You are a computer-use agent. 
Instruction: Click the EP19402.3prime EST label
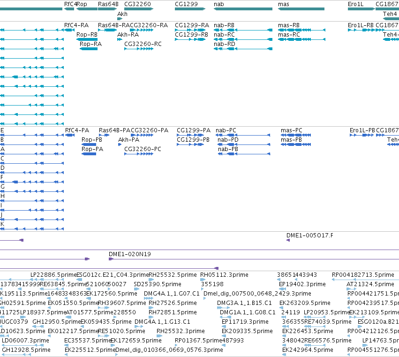tap(302, 284)
